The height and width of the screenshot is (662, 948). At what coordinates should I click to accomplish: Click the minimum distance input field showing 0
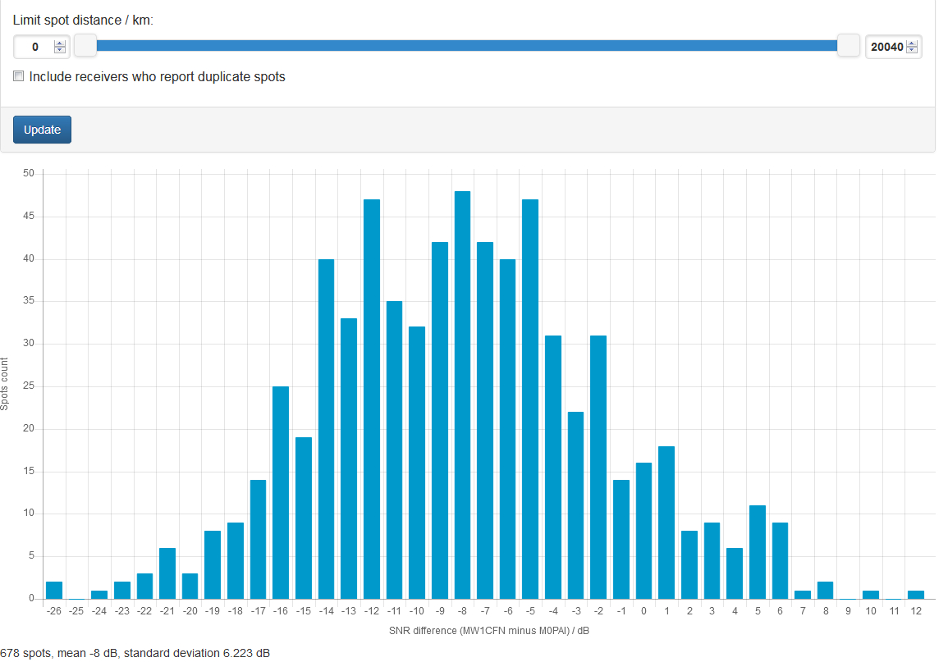35,47
